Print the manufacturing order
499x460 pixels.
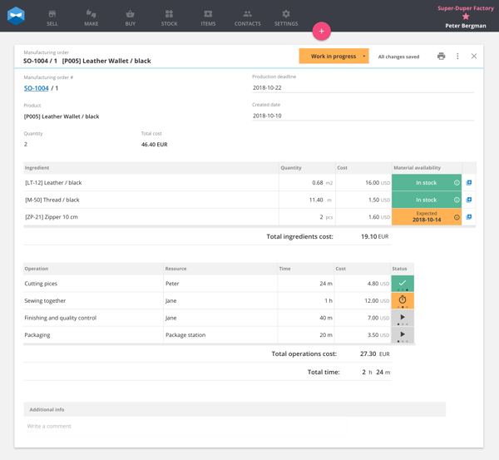(x=441, y=57)
